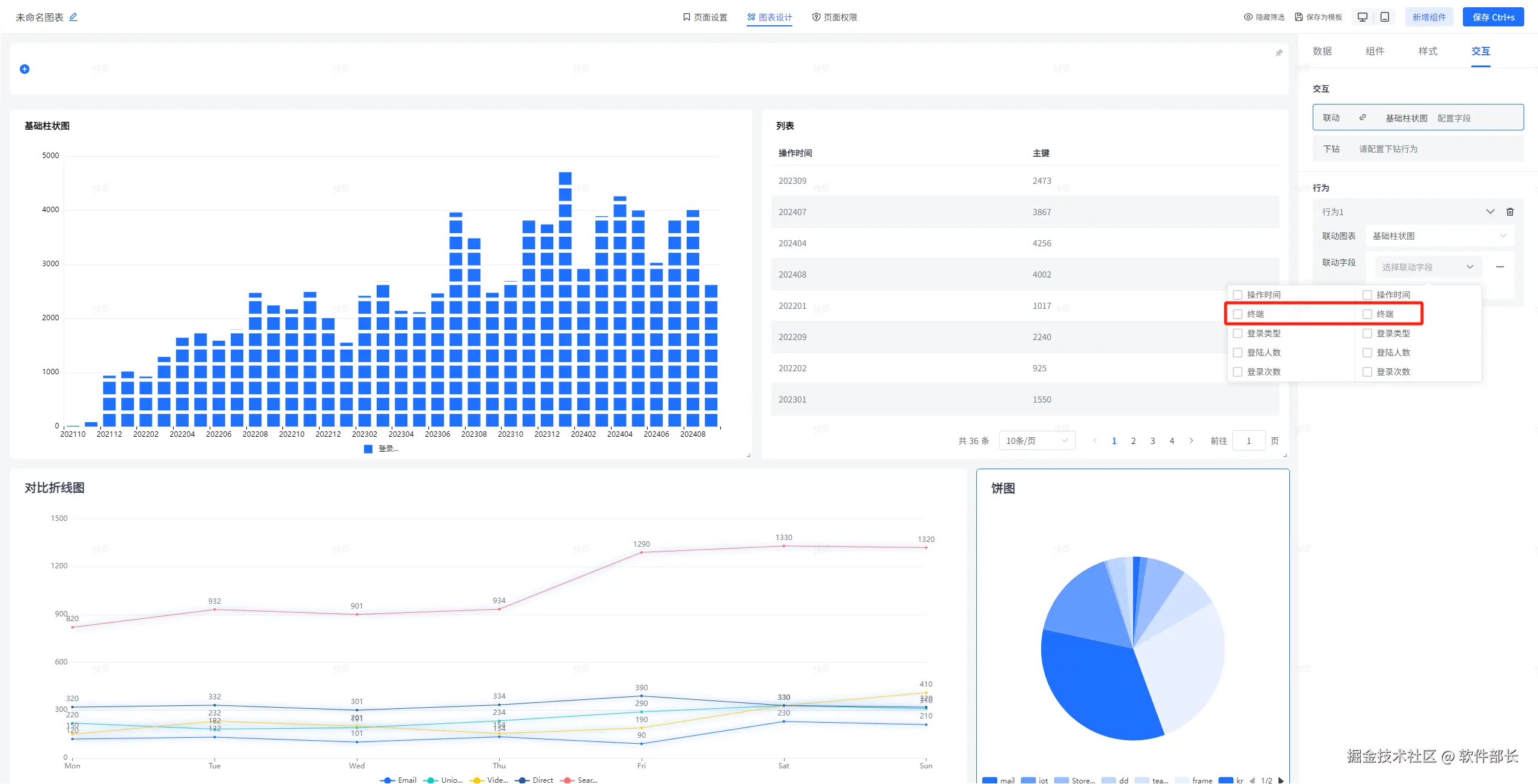Click the 新增组件 button

(x=1429, y=17)
